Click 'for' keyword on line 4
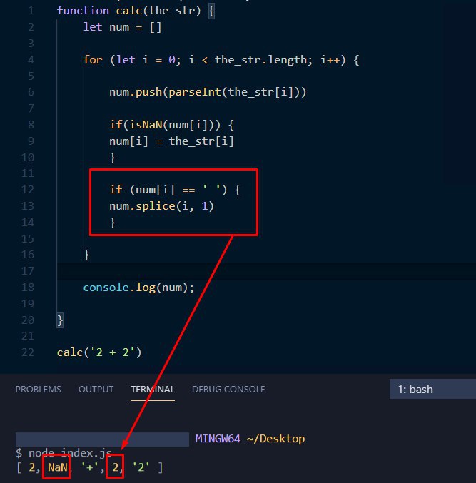 point(93,59)
